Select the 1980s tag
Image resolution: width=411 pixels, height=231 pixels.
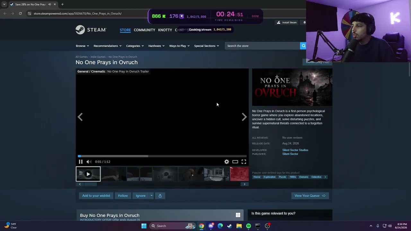293,177
